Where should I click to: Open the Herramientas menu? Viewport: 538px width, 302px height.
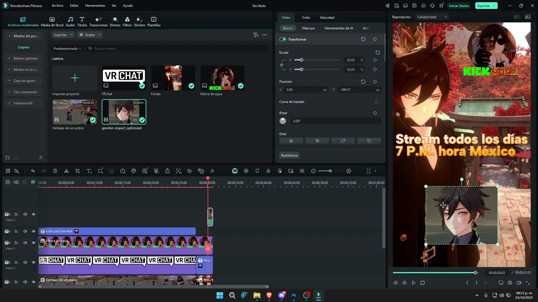tap(95, 6)
